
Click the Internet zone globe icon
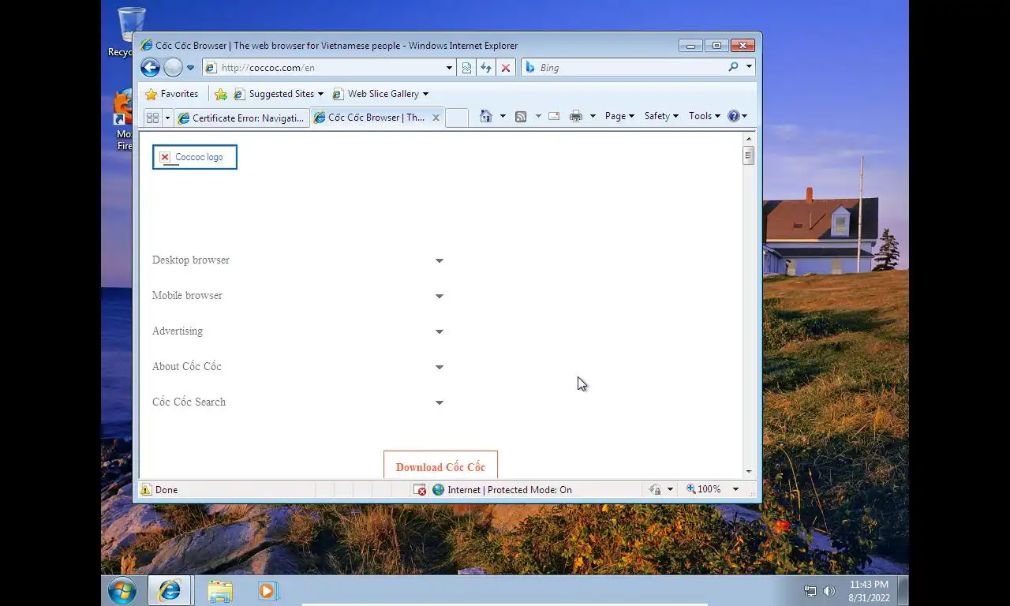[439, 489]
